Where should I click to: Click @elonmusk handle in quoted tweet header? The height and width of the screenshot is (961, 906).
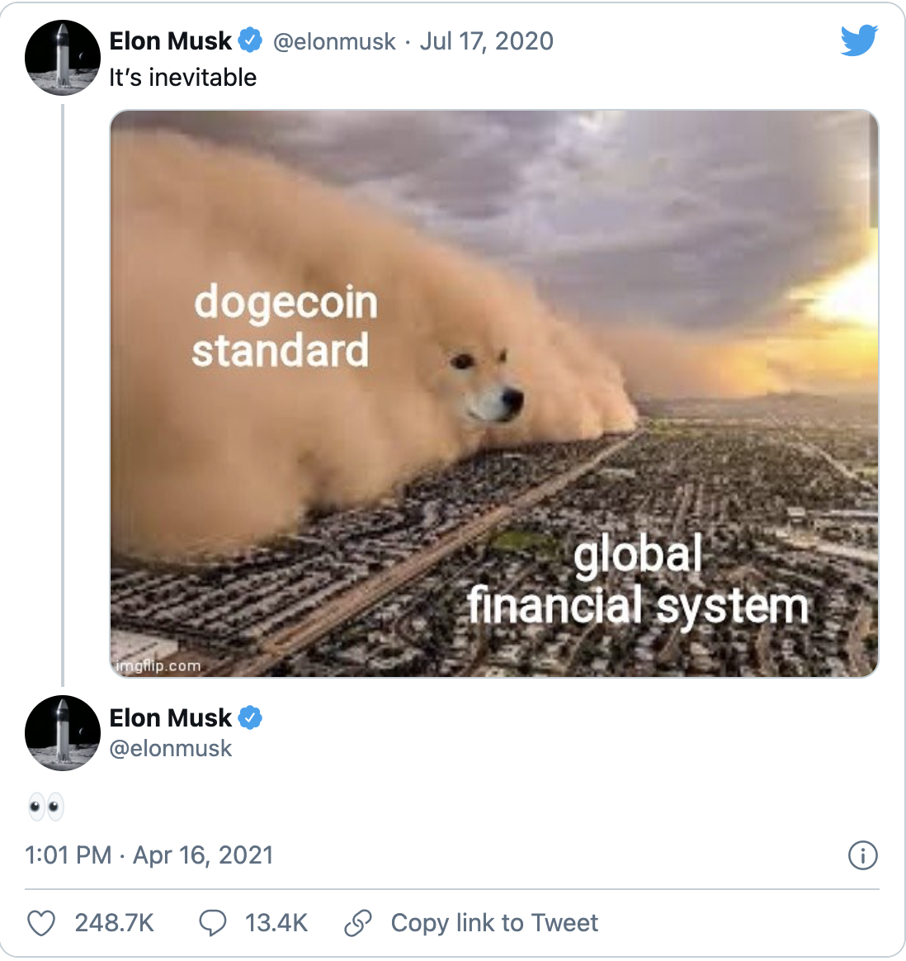334,41
